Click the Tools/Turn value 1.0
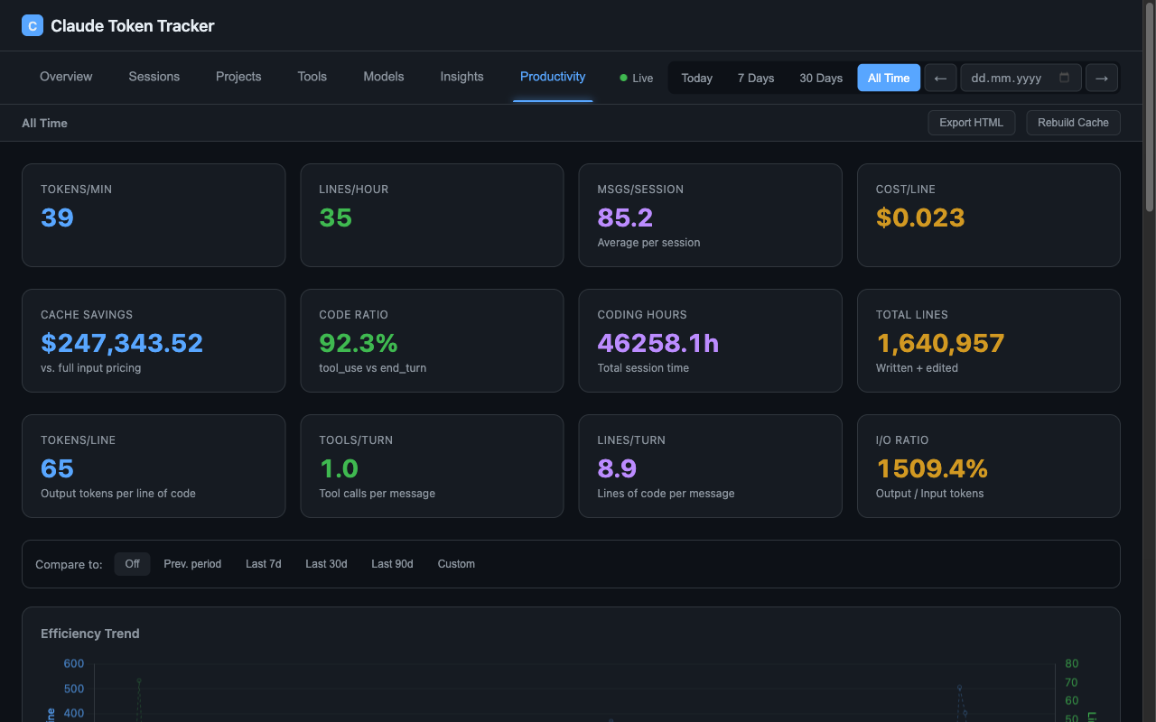This screenshot has width=1156, height=722. click(x=339, y=468)
